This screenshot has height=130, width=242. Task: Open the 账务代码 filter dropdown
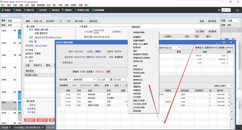(85, 79)
